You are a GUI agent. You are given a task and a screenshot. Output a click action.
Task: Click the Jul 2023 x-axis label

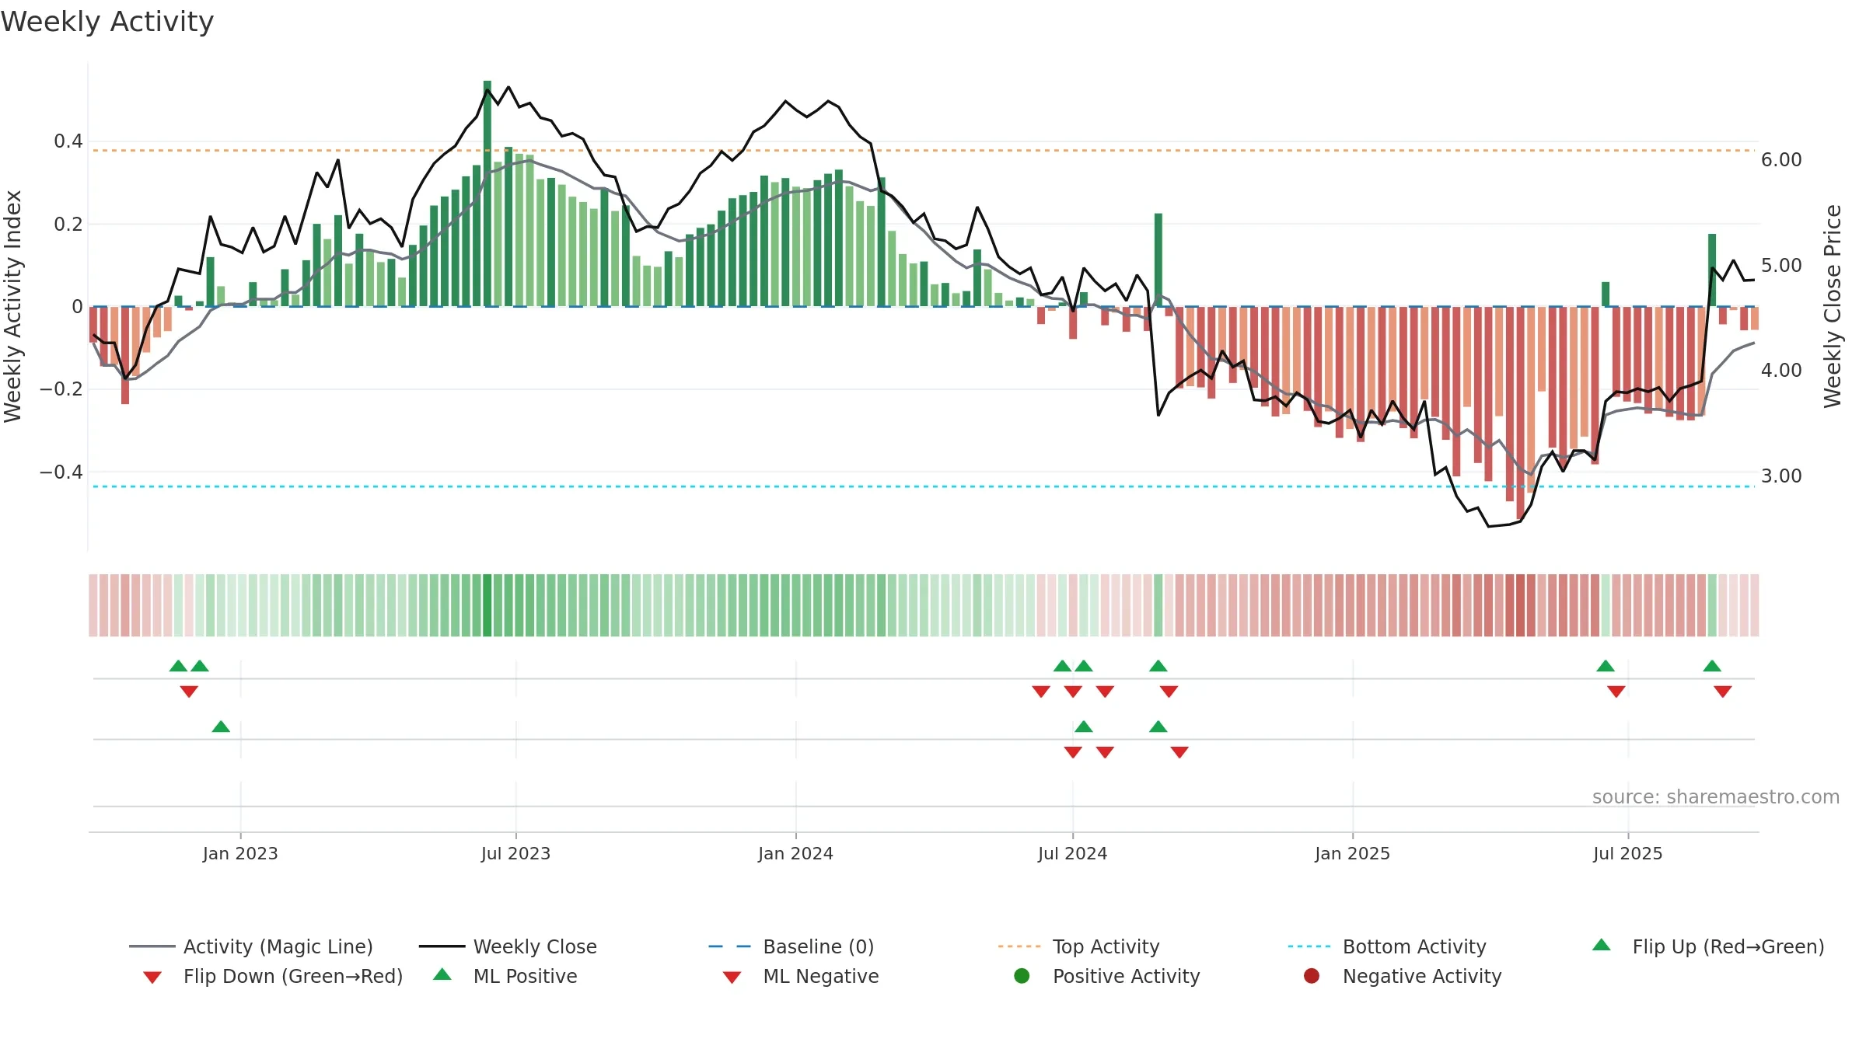[x=515, y=853]
